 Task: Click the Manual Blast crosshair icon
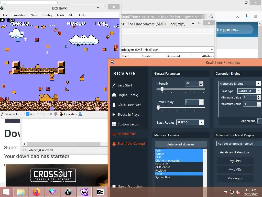pos(114,134)
